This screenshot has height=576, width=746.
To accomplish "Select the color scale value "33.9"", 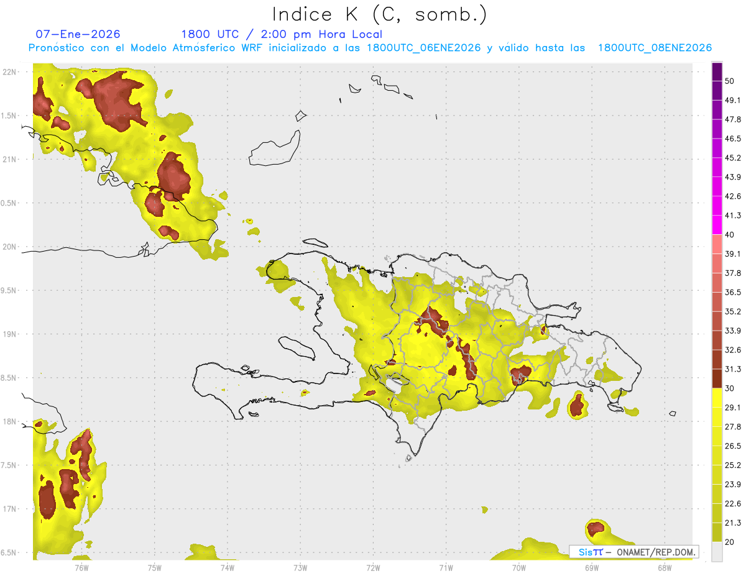I will (734, 331).
